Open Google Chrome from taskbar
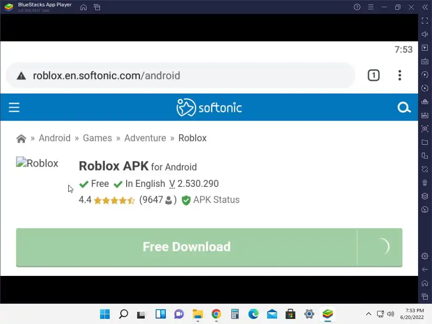 pos(216,314)
